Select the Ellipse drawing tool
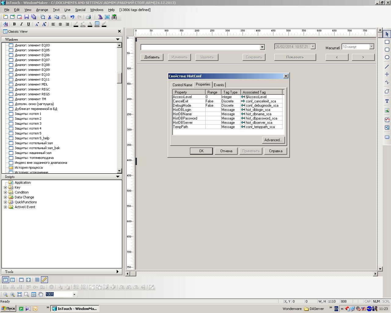The height and width of the screenshot is (313, 391). (387, 57)
